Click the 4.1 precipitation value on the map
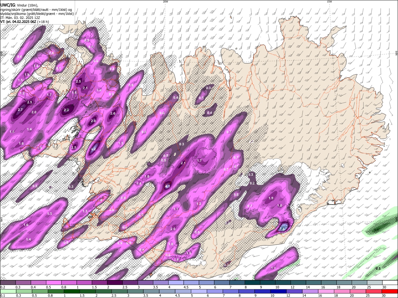The width and height of the screenshot is (398, 298). point(168,187)
